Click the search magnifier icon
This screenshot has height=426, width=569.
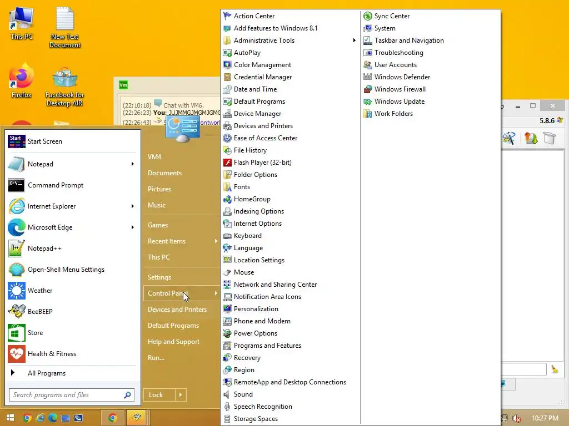click(127, 395)
